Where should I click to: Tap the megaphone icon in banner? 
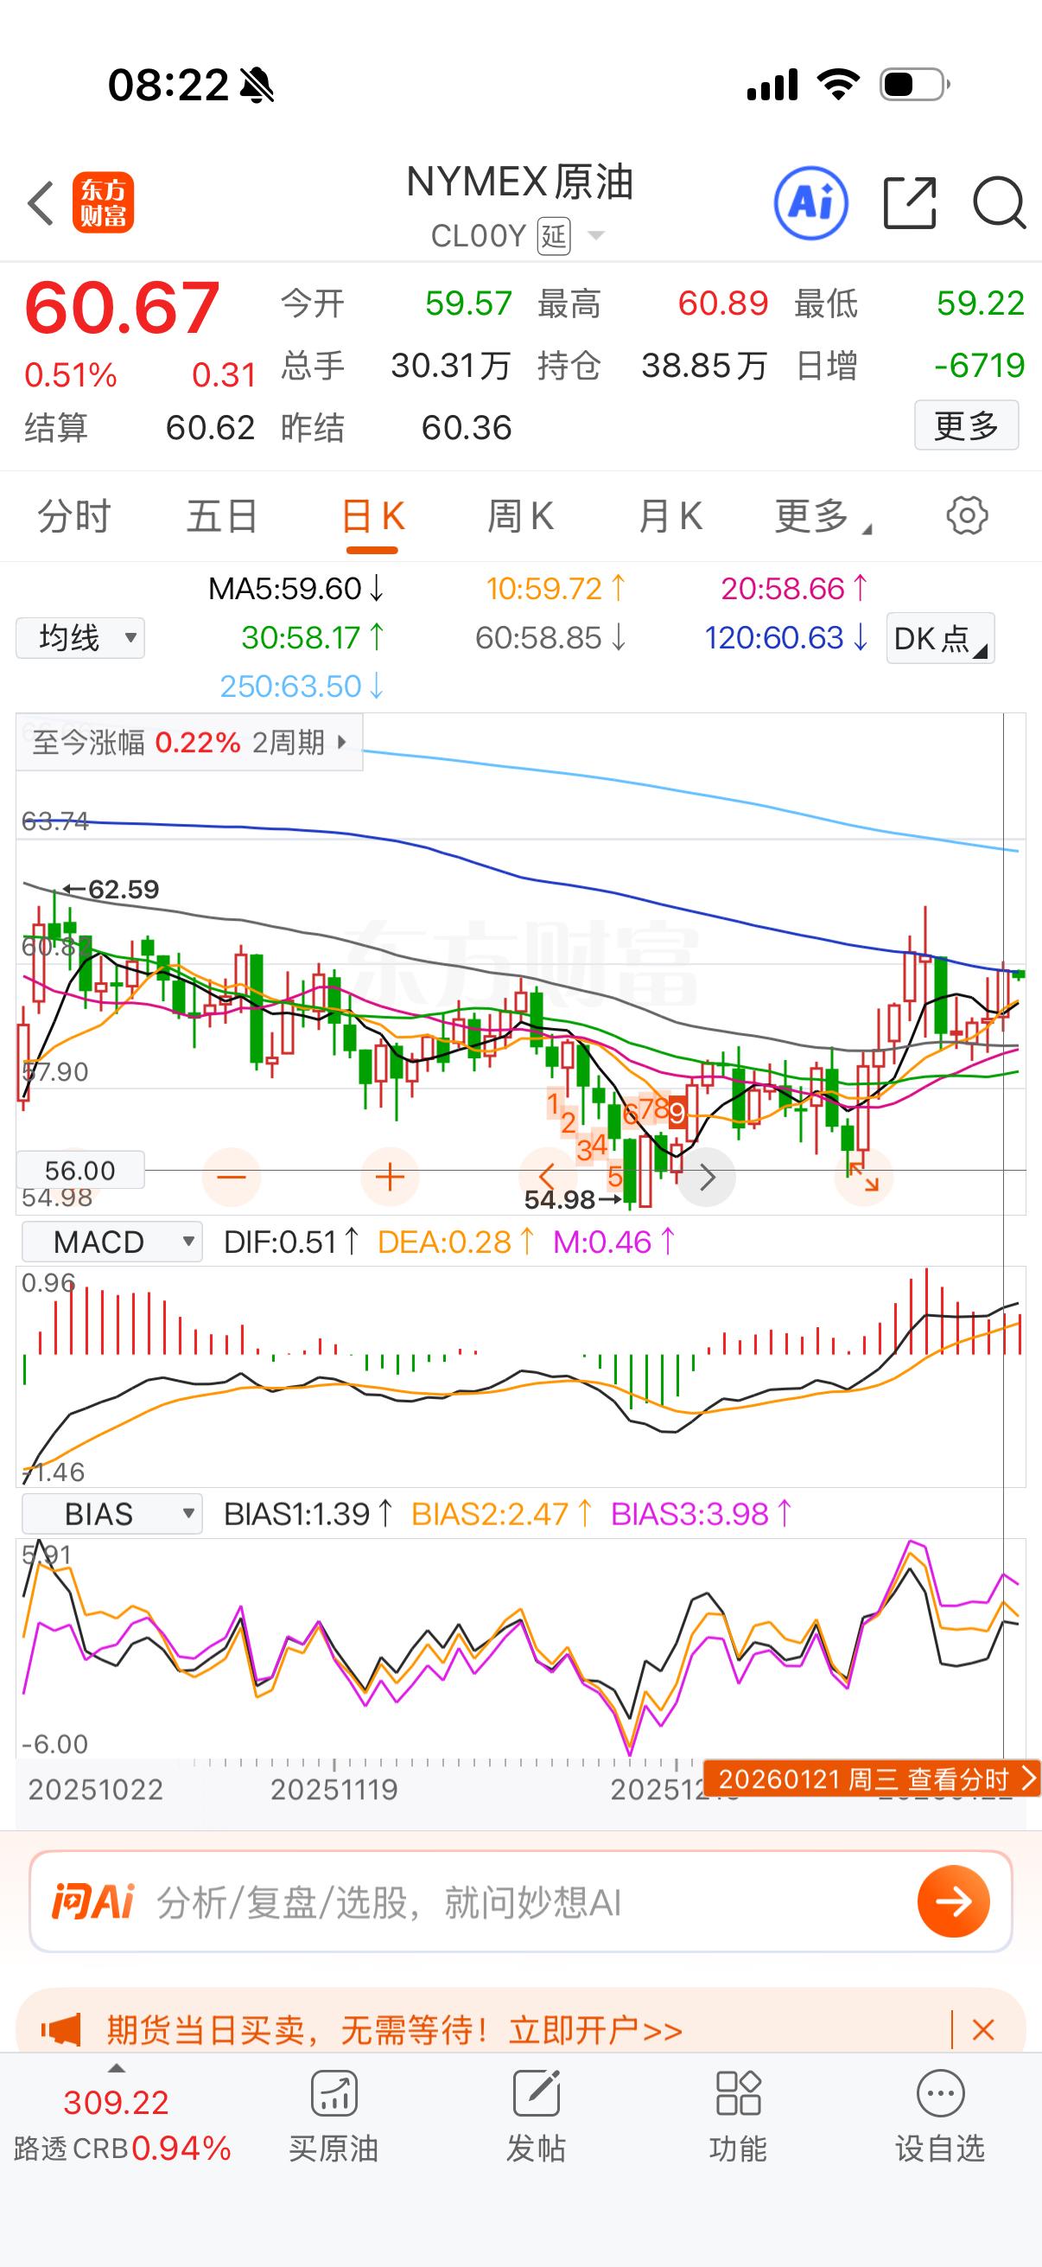[x=60, y=2030]
